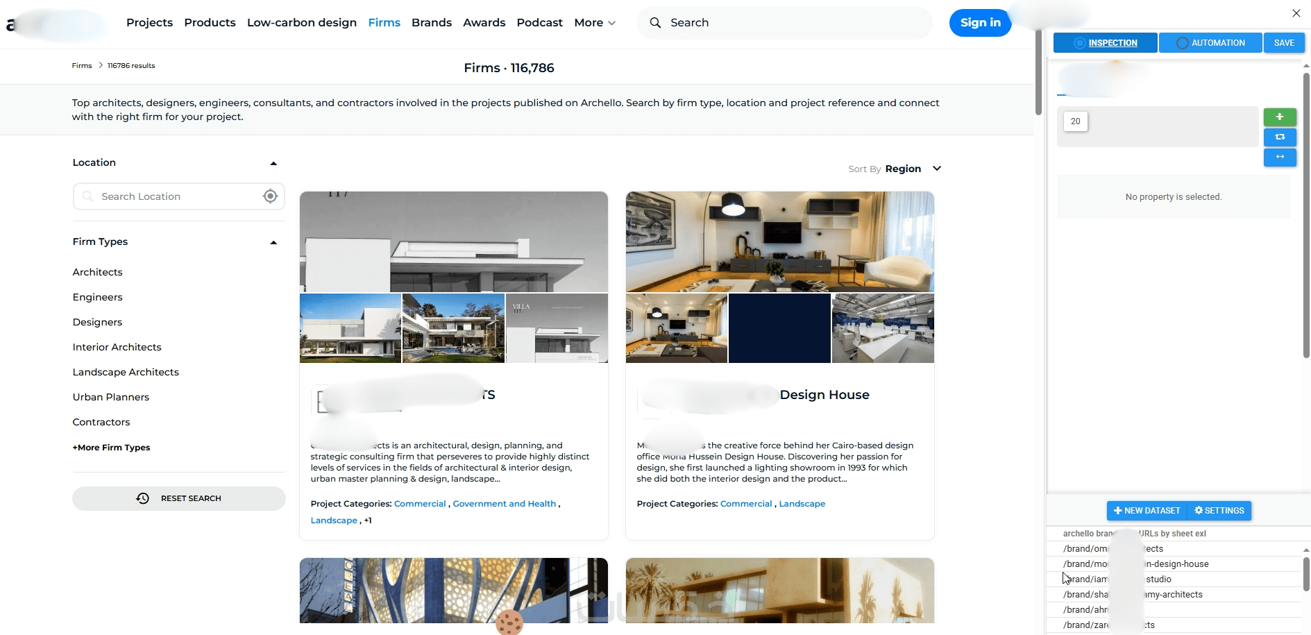Click the Sign in button
Viewport: 1311px width, 635px height.
(x=980, y=23)
